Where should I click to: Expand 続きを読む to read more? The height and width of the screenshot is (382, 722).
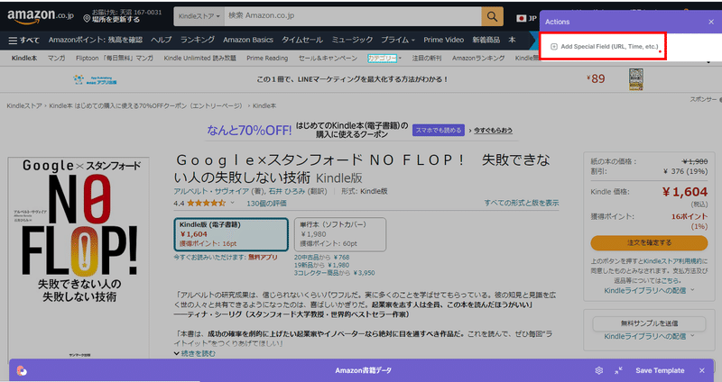(x=194, y=353)
